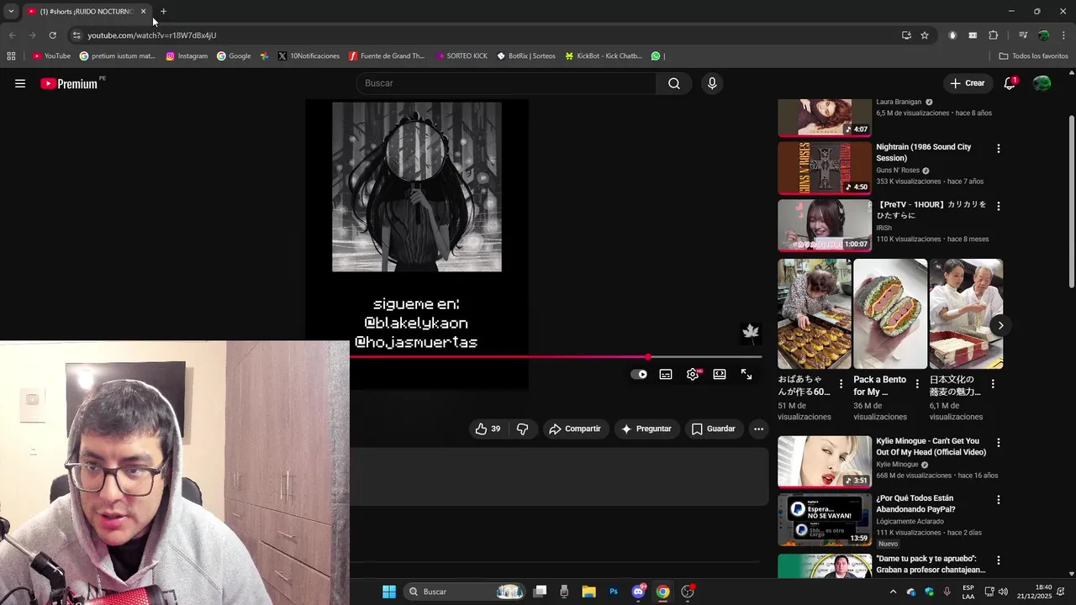Open options for Nightrain 1986 Sound City Session
The width and height of the screenshot is (1076, 605).
(999, 149)
